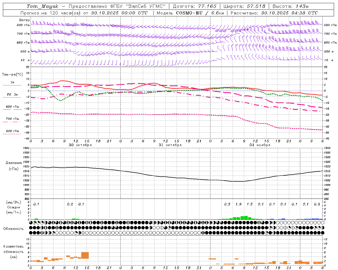
Task: Click the (гПа) unit label under Давление
Action: point(14,169)
